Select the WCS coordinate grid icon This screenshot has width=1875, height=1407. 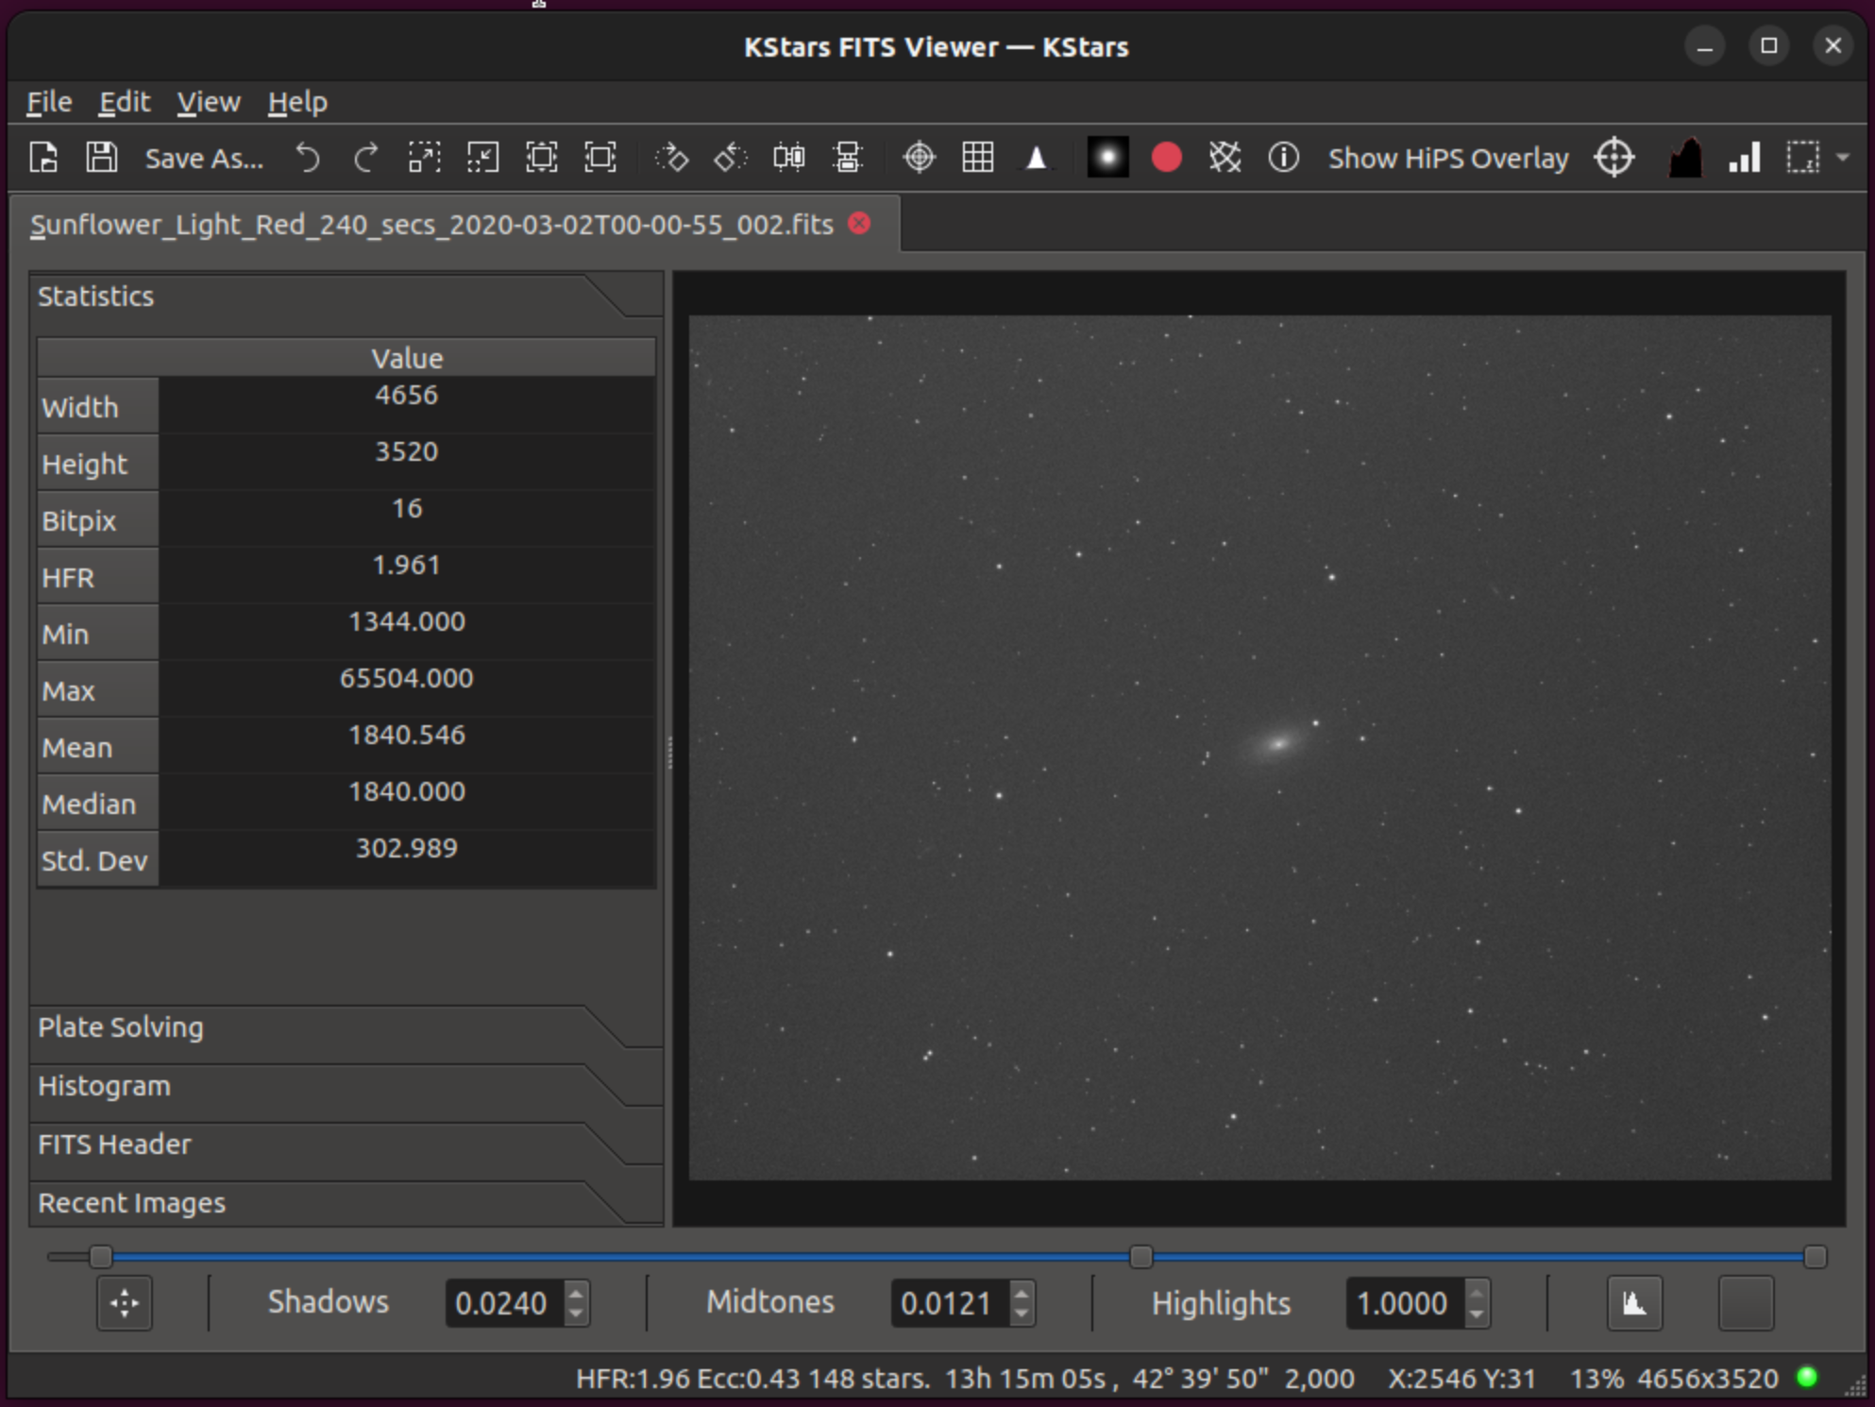[x=973, y=158]
